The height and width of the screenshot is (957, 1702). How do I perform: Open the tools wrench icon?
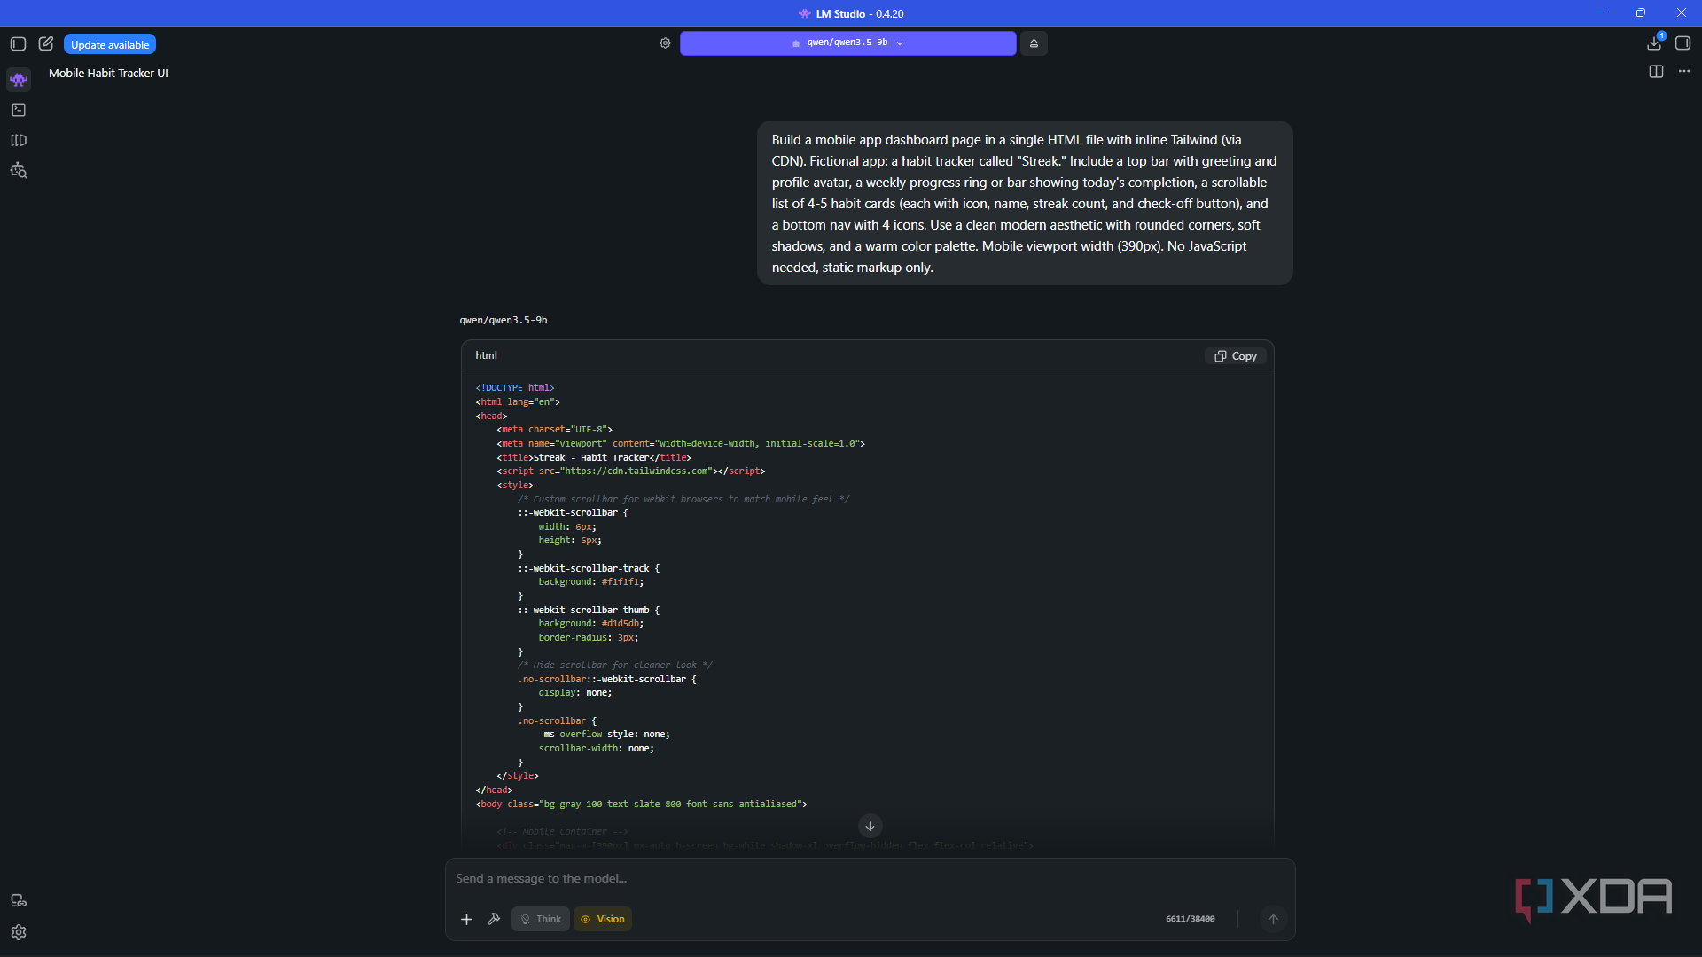click(x=494, y=919)
